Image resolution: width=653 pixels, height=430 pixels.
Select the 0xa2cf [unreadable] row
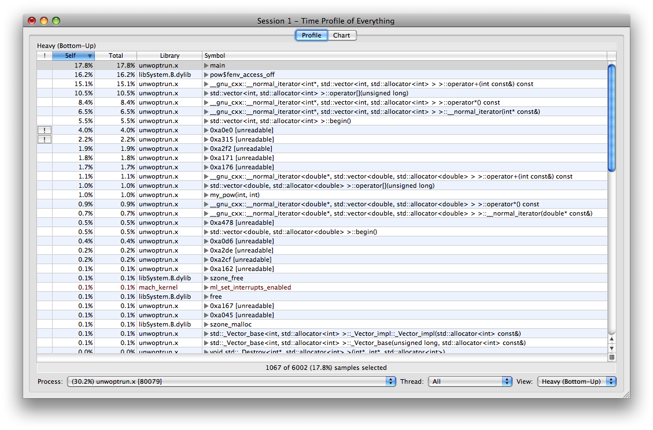point(322,260)
